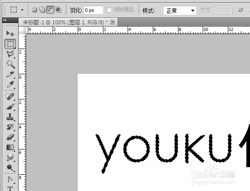Image resolution: width=250 pixels, height=191 pixels.
Task: Select the Clone Stamp tool
Action: [x=10, y=117]
